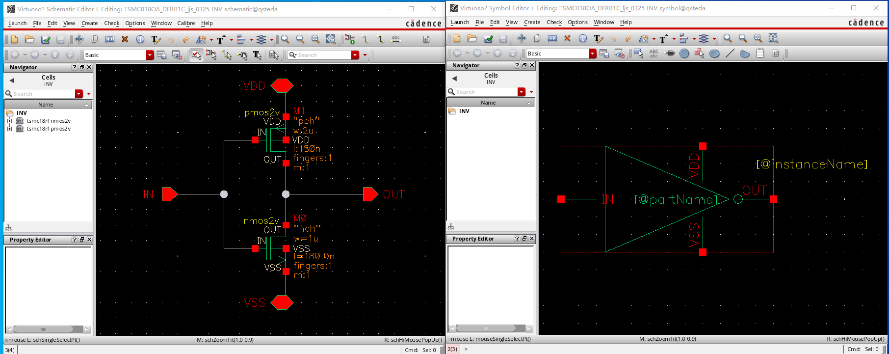Screen dimensions: 889x354
Task: Select the INV folder in Symbol Navigator
Action: pos(459,111)
